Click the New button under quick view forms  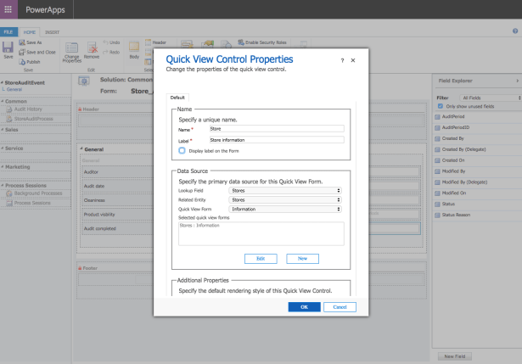click(302, 258)
